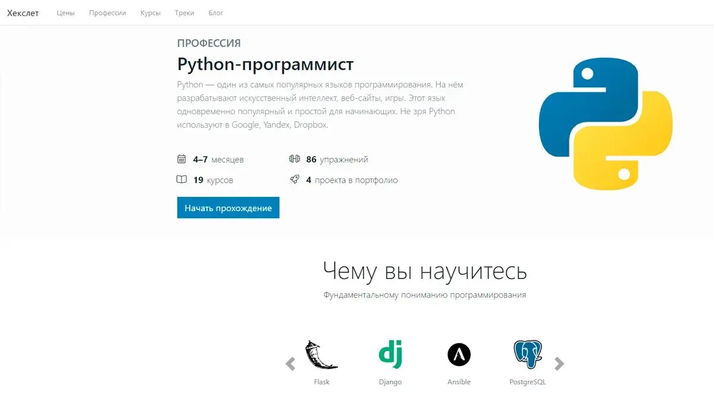Viewport: 714px width, 395px height.
Task: Click the Python-программист heading
Action: [265, 64]
